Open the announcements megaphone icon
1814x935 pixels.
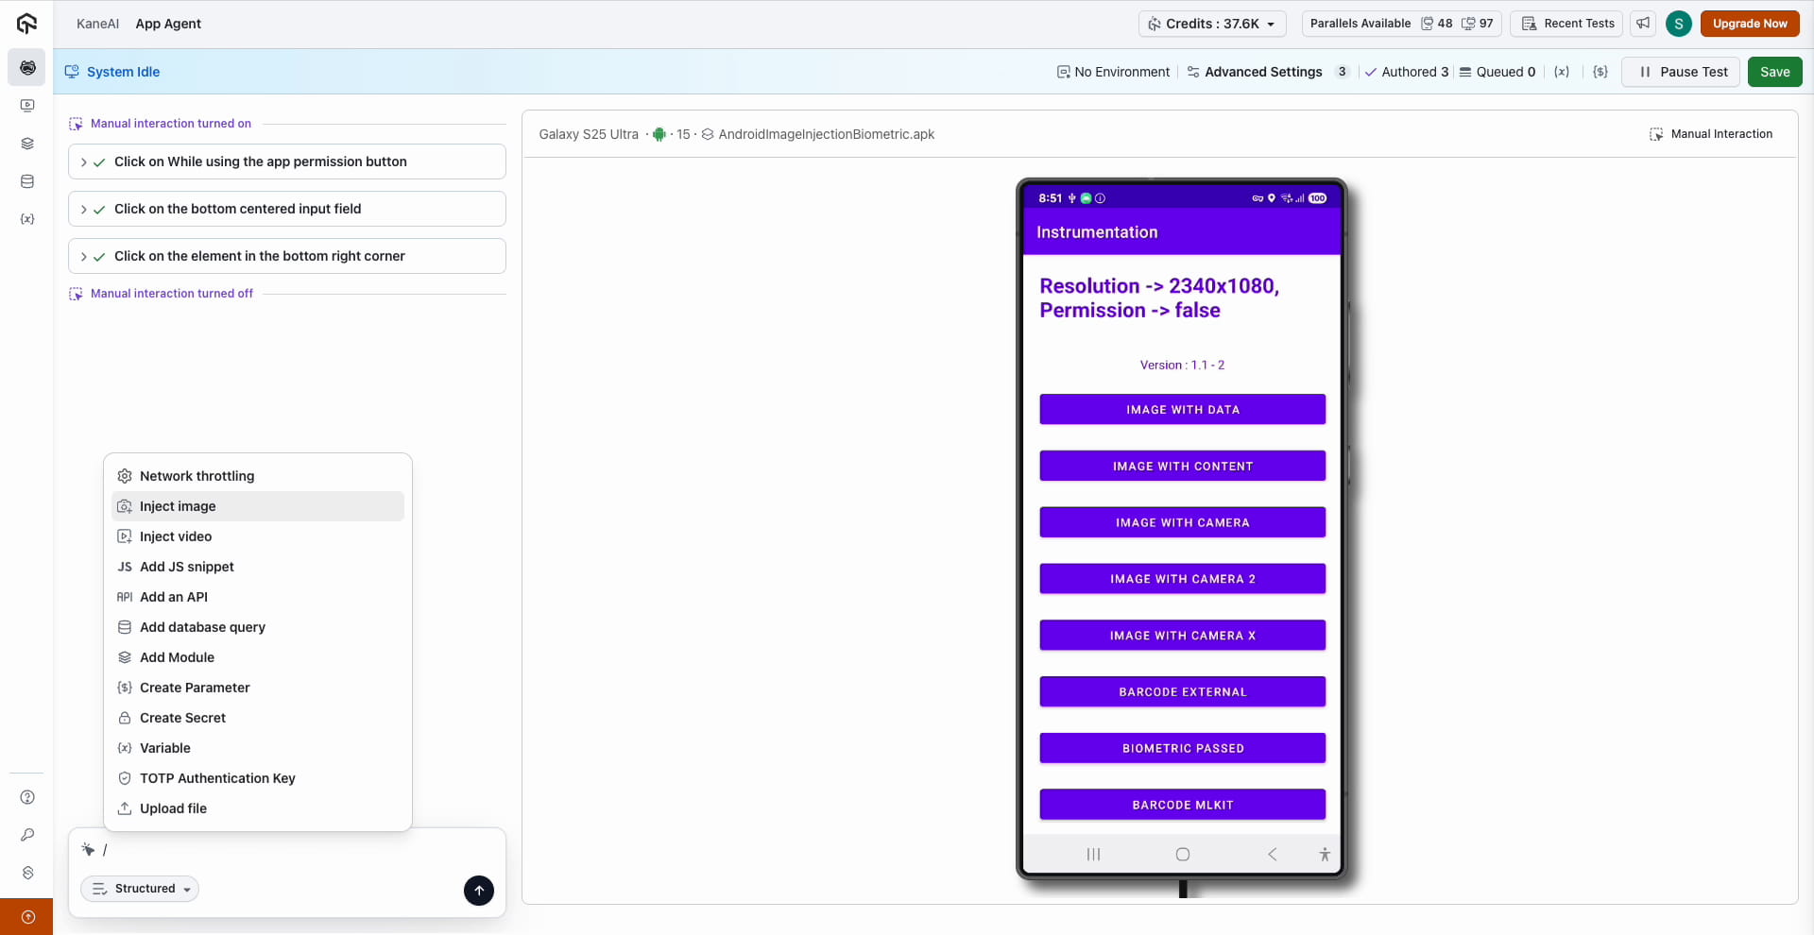[1643, 24]
